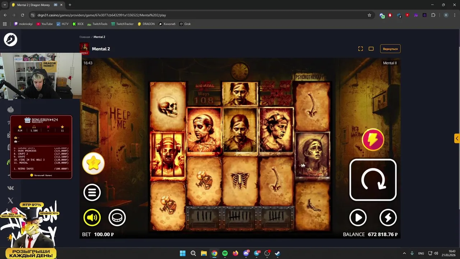Open the KICK bookmark
The height and width of the screenshot is (259, 460).
click(78, 24)
